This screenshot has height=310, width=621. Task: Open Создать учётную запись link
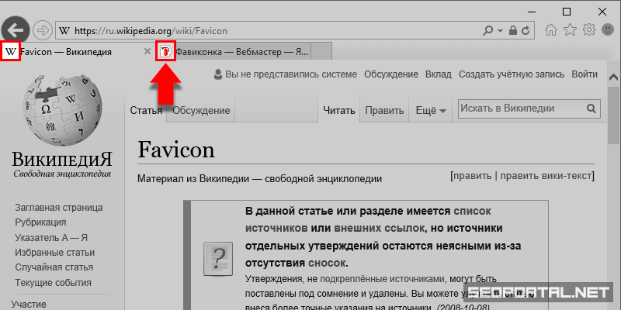pos(511,74)
